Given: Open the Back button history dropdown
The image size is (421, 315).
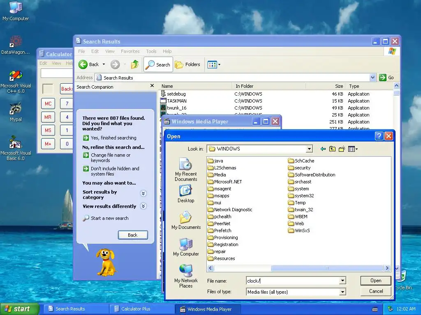Looking at the screenshot, I should 104,64.
